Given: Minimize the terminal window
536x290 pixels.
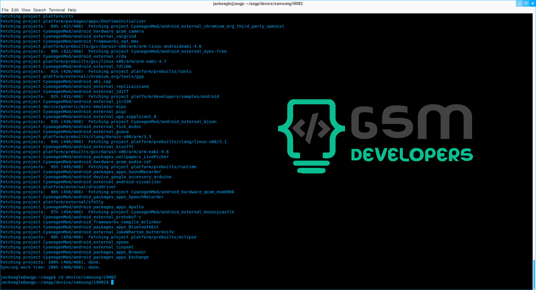Looking at the screenshot, I should (519, 3).
